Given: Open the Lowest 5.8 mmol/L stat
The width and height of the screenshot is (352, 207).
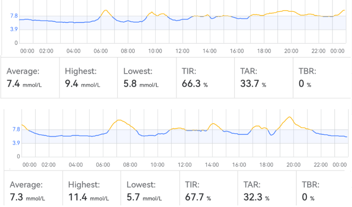Looking at the screenshot, I should (x=147, y=77).
